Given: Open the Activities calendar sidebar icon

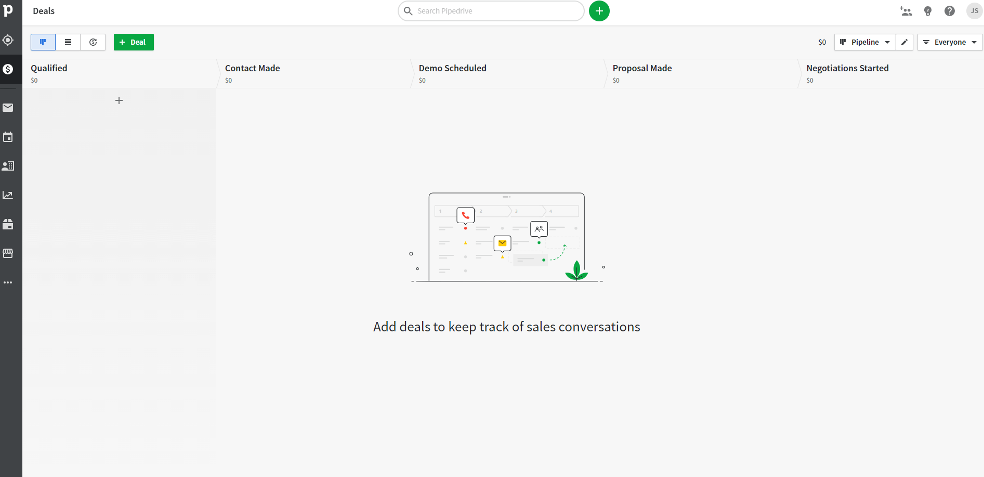Looking at the screenshot, I should pyautogui.click(x=8, y=137).
